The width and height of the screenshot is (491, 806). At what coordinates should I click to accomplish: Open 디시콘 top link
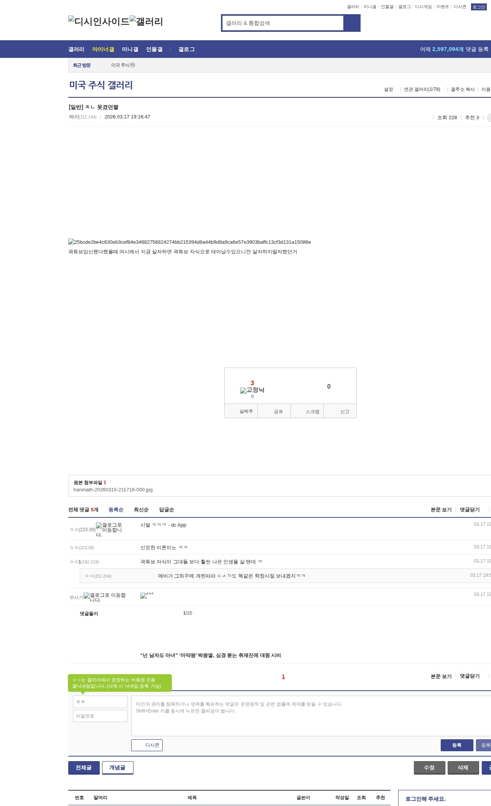pos(460,7)
